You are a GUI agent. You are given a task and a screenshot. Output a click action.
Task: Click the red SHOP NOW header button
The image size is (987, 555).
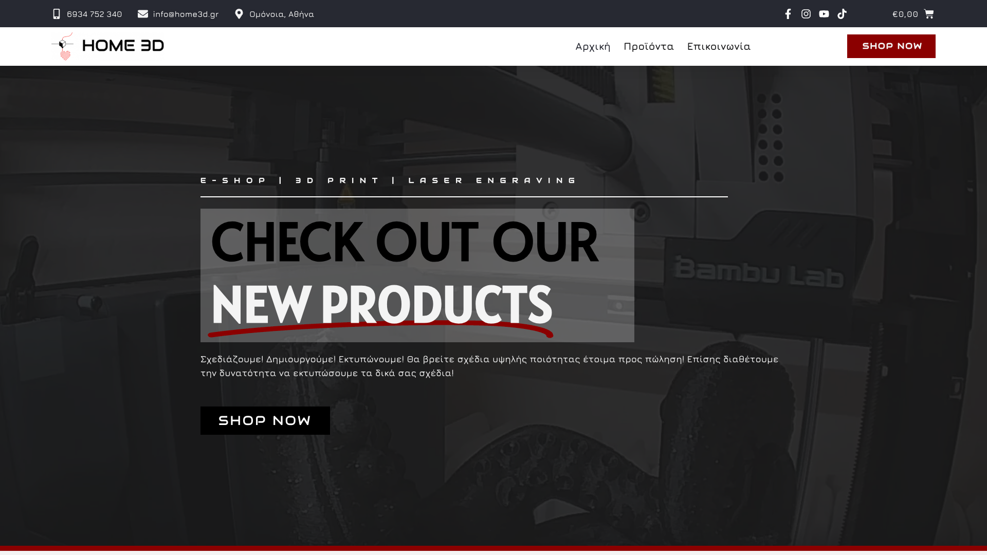point(891,46)
